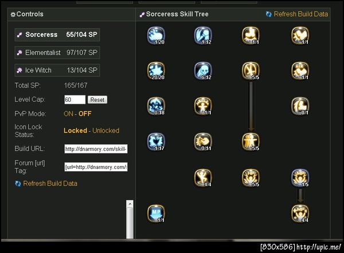
Task: Open the Ice Witch skill tree tab
Action: click(x=57, y=70)
